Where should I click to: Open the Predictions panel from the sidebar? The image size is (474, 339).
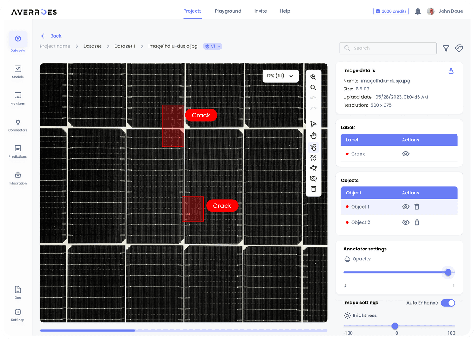pos(17,151)
